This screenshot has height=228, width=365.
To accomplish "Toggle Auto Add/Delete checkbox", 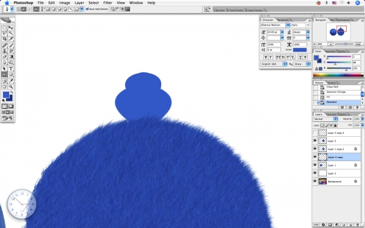I will point(87,9).
